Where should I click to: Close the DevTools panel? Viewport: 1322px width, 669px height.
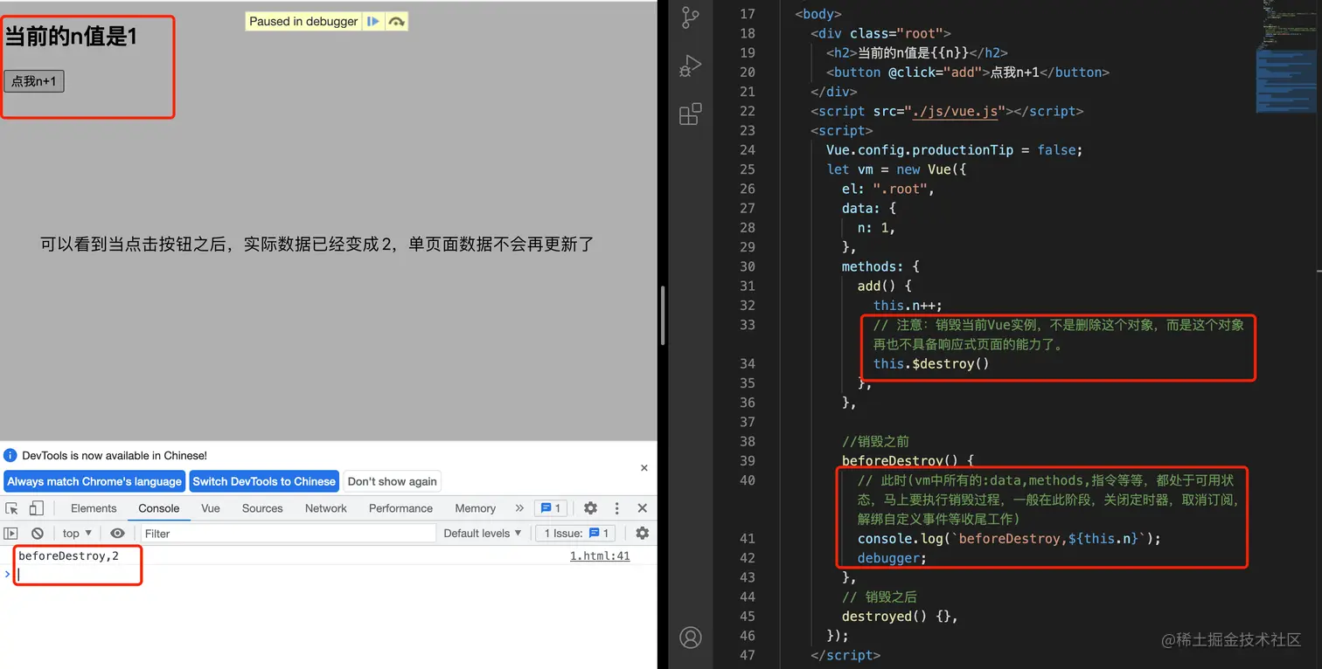(643, 508)
